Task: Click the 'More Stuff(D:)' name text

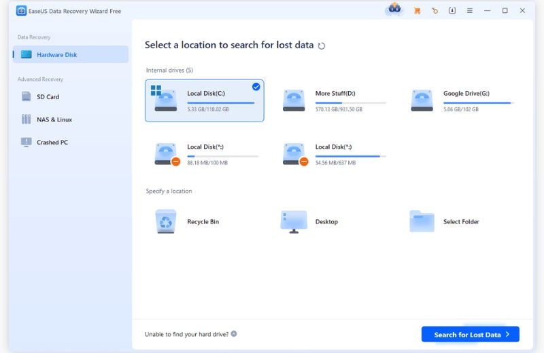Action: [x=335, y=94]
